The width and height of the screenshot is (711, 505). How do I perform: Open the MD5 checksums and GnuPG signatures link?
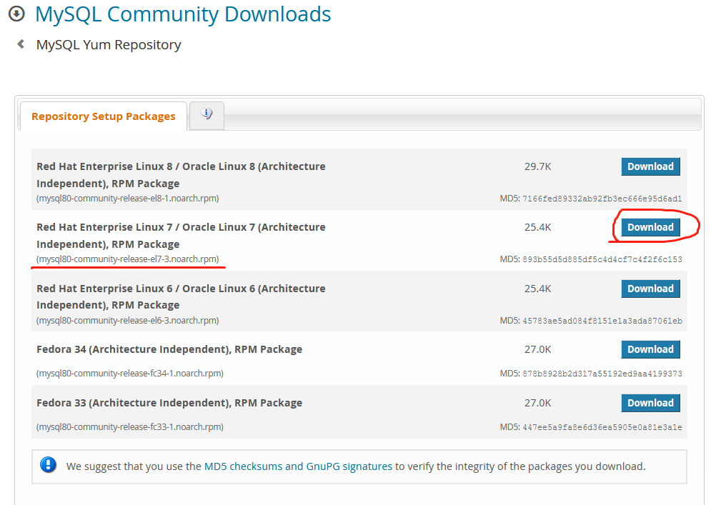[x=298, y=466]
